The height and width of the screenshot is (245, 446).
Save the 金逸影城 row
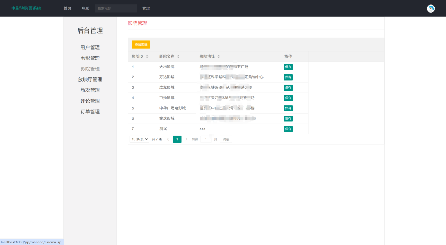click(288, 118)
